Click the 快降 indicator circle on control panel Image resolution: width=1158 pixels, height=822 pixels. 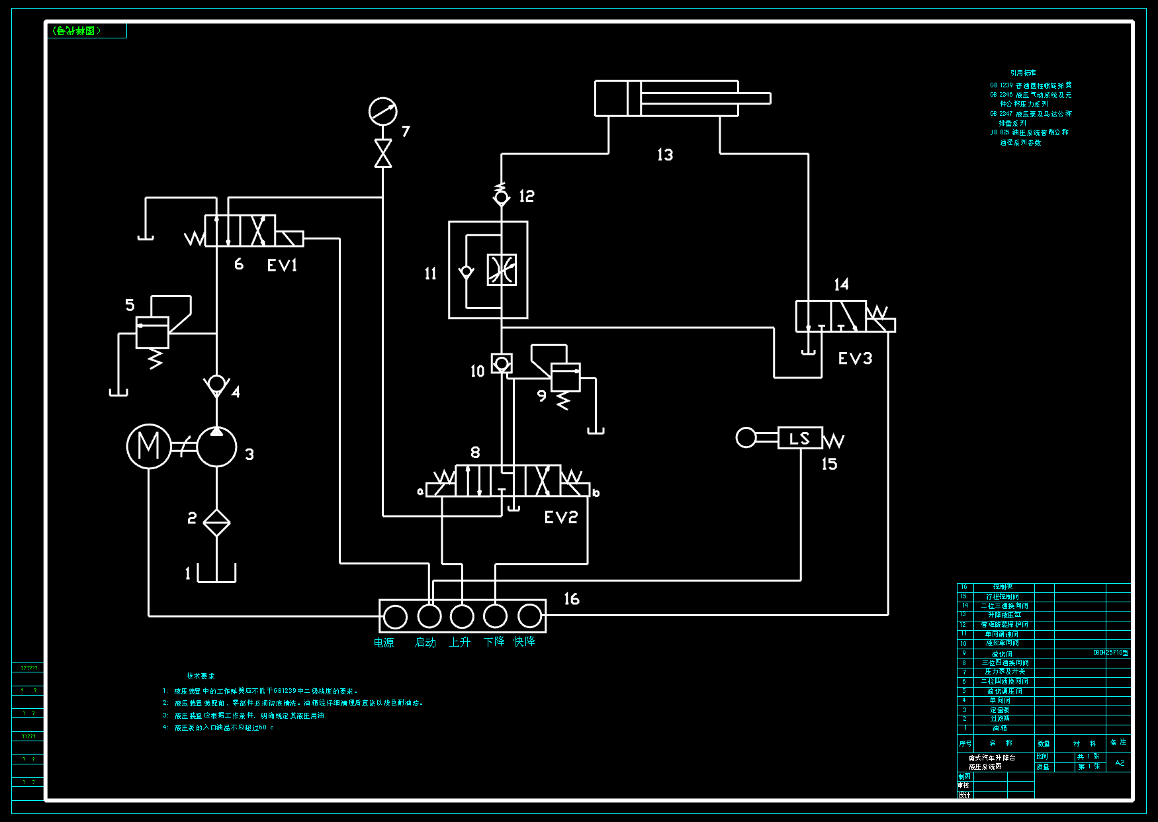tap(529, 617)
